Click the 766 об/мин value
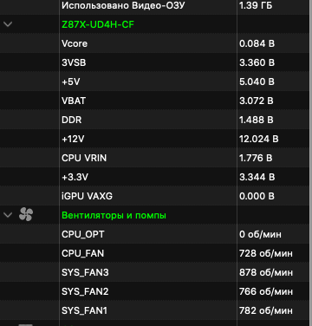This screenshot has width=312, height=326. [266, 291]
